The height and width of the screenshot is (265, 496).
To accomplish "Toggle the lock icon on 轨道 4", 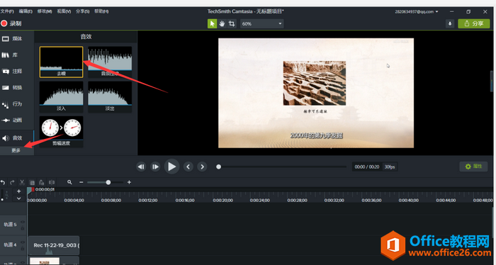I will pos(23,248).
